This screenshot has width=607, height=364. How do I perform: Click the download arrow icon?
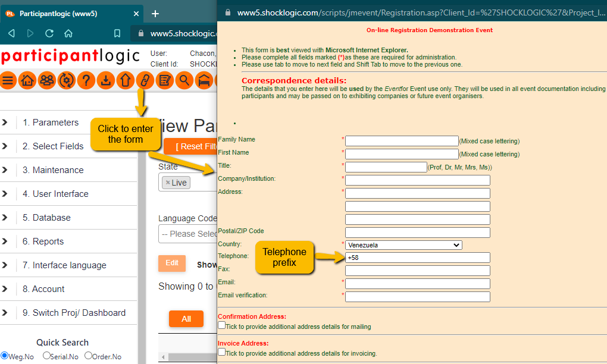coord(106,80)
